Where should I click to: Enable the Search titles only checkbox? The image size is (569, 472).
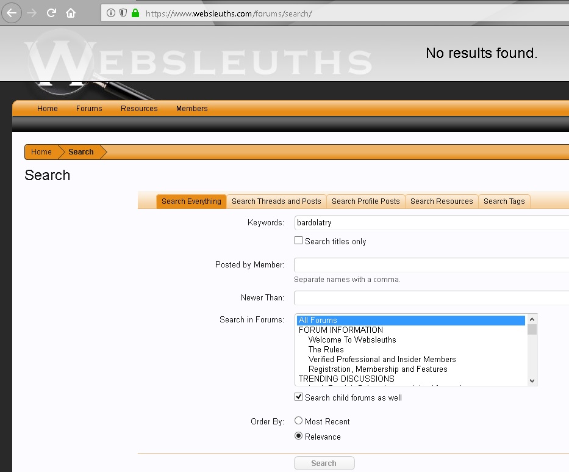[x=299, y=241]
